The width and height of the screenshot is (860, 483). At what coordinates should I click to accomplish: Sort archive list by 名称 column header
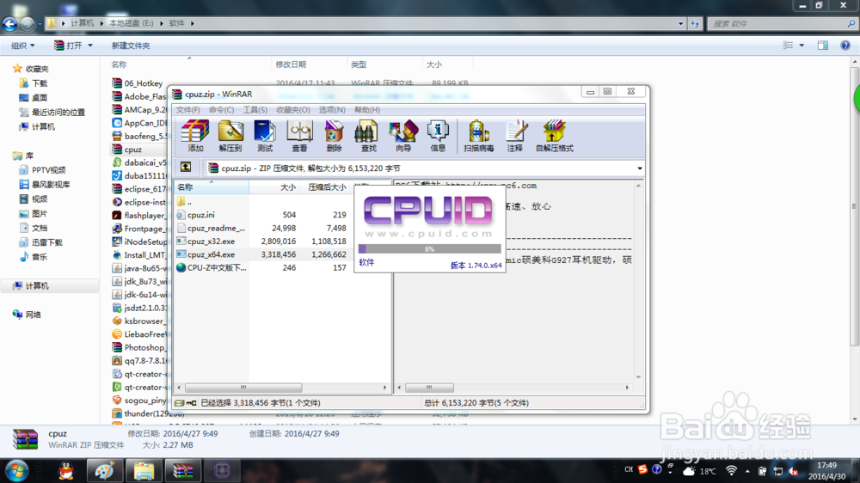212,187
